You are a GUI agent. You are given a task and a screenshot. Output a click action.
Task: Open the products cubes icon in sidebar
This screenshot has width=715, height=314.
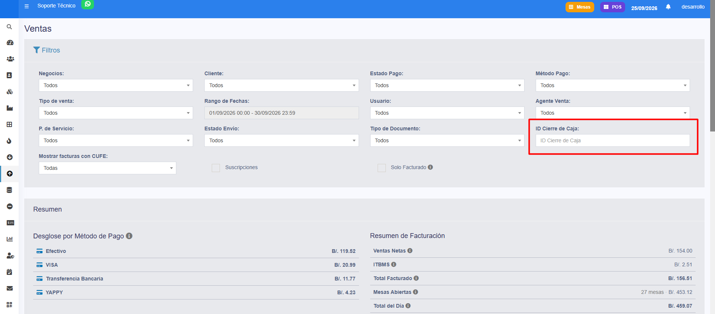pyautogui.click(x=10, y=92)
